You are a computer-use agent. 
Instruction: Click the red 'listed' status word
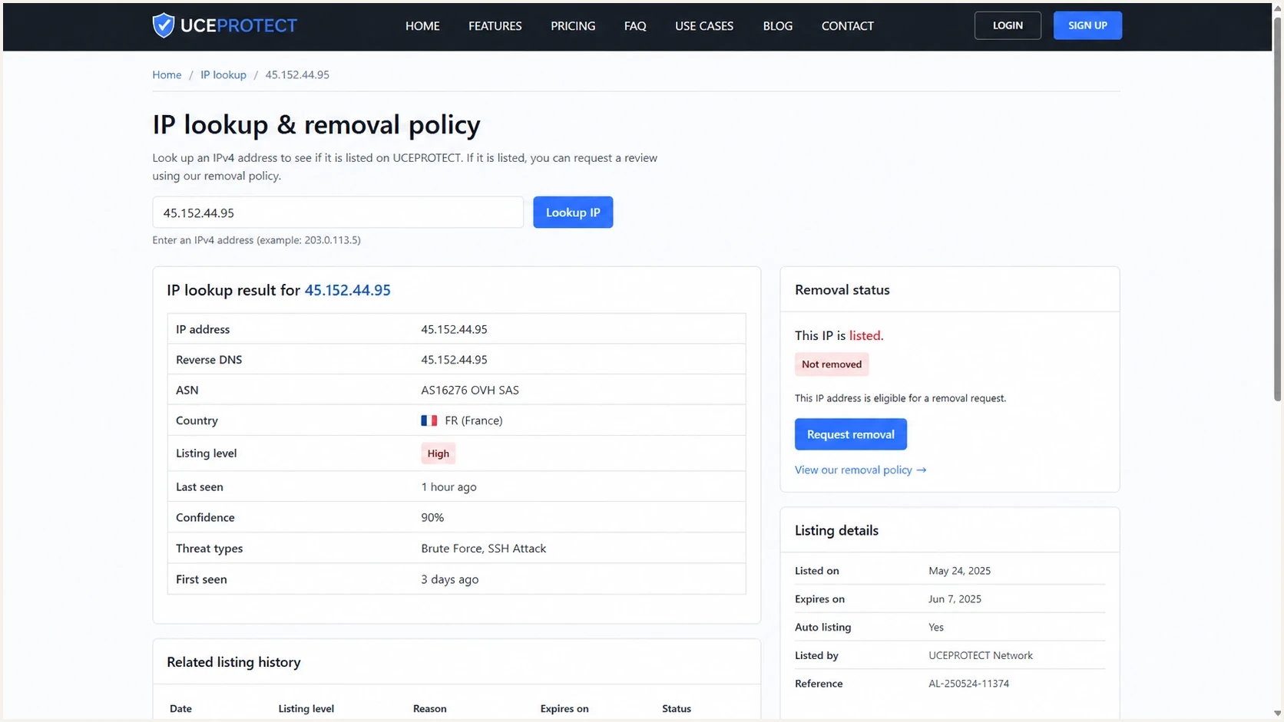(865, 335)
